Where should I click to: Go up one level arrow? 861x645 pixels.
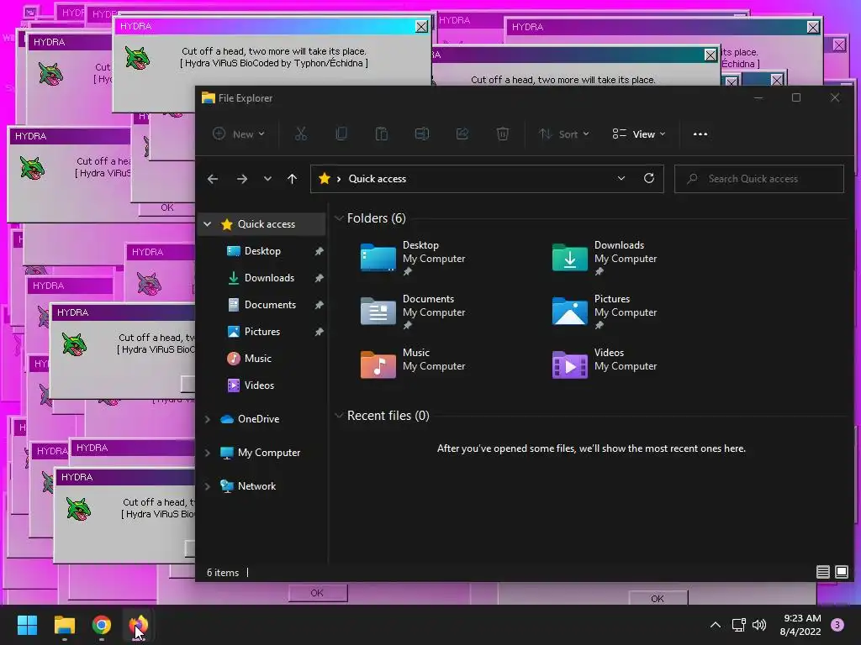pos(292,179)
